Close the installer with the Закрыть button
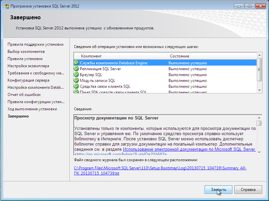Image resolution: width=269 pixels, height=201 pixels. (x=218, y=190)
